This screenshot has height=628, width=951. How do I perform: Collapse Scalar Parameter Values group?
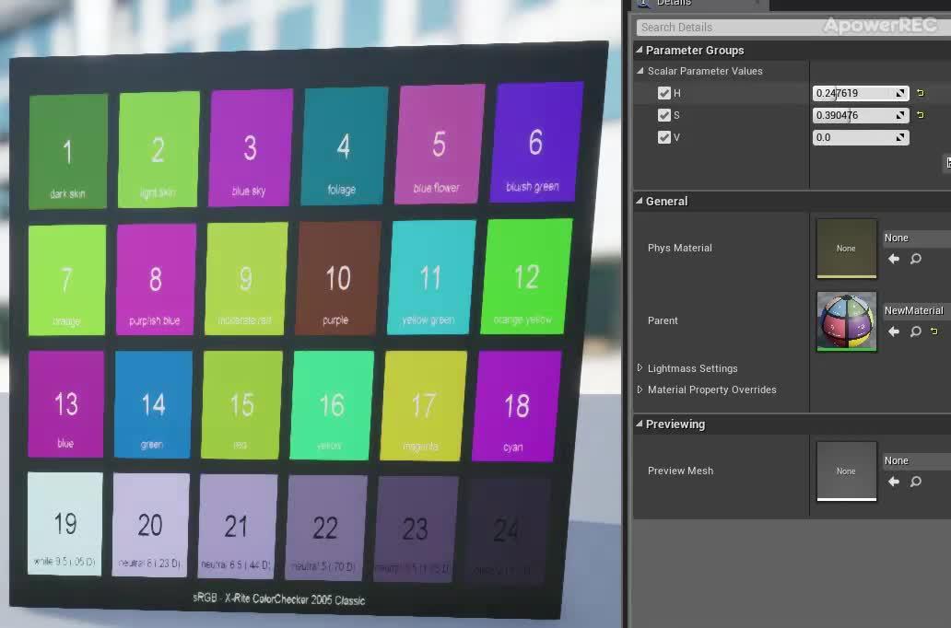[640, 70]
